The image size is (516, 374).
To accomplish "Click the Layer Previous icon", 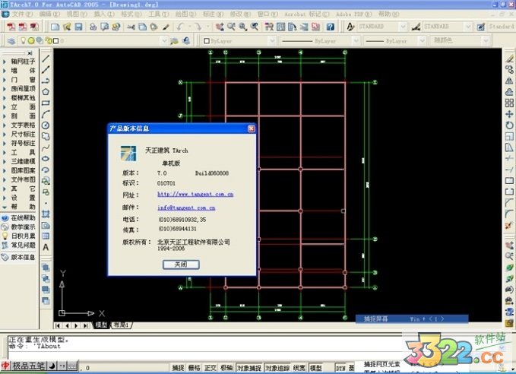I will tap(186, 41).
